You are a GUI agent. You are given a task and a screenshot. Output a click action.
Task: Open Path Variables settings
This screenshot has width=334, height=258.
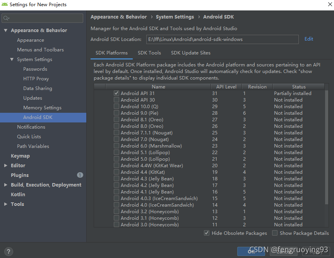[x=33, y=146]
